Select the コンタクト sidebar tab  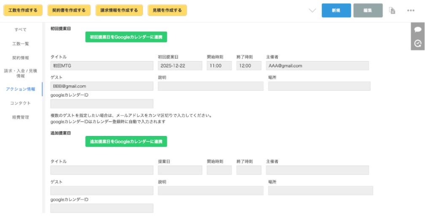(x=21, y=103)
